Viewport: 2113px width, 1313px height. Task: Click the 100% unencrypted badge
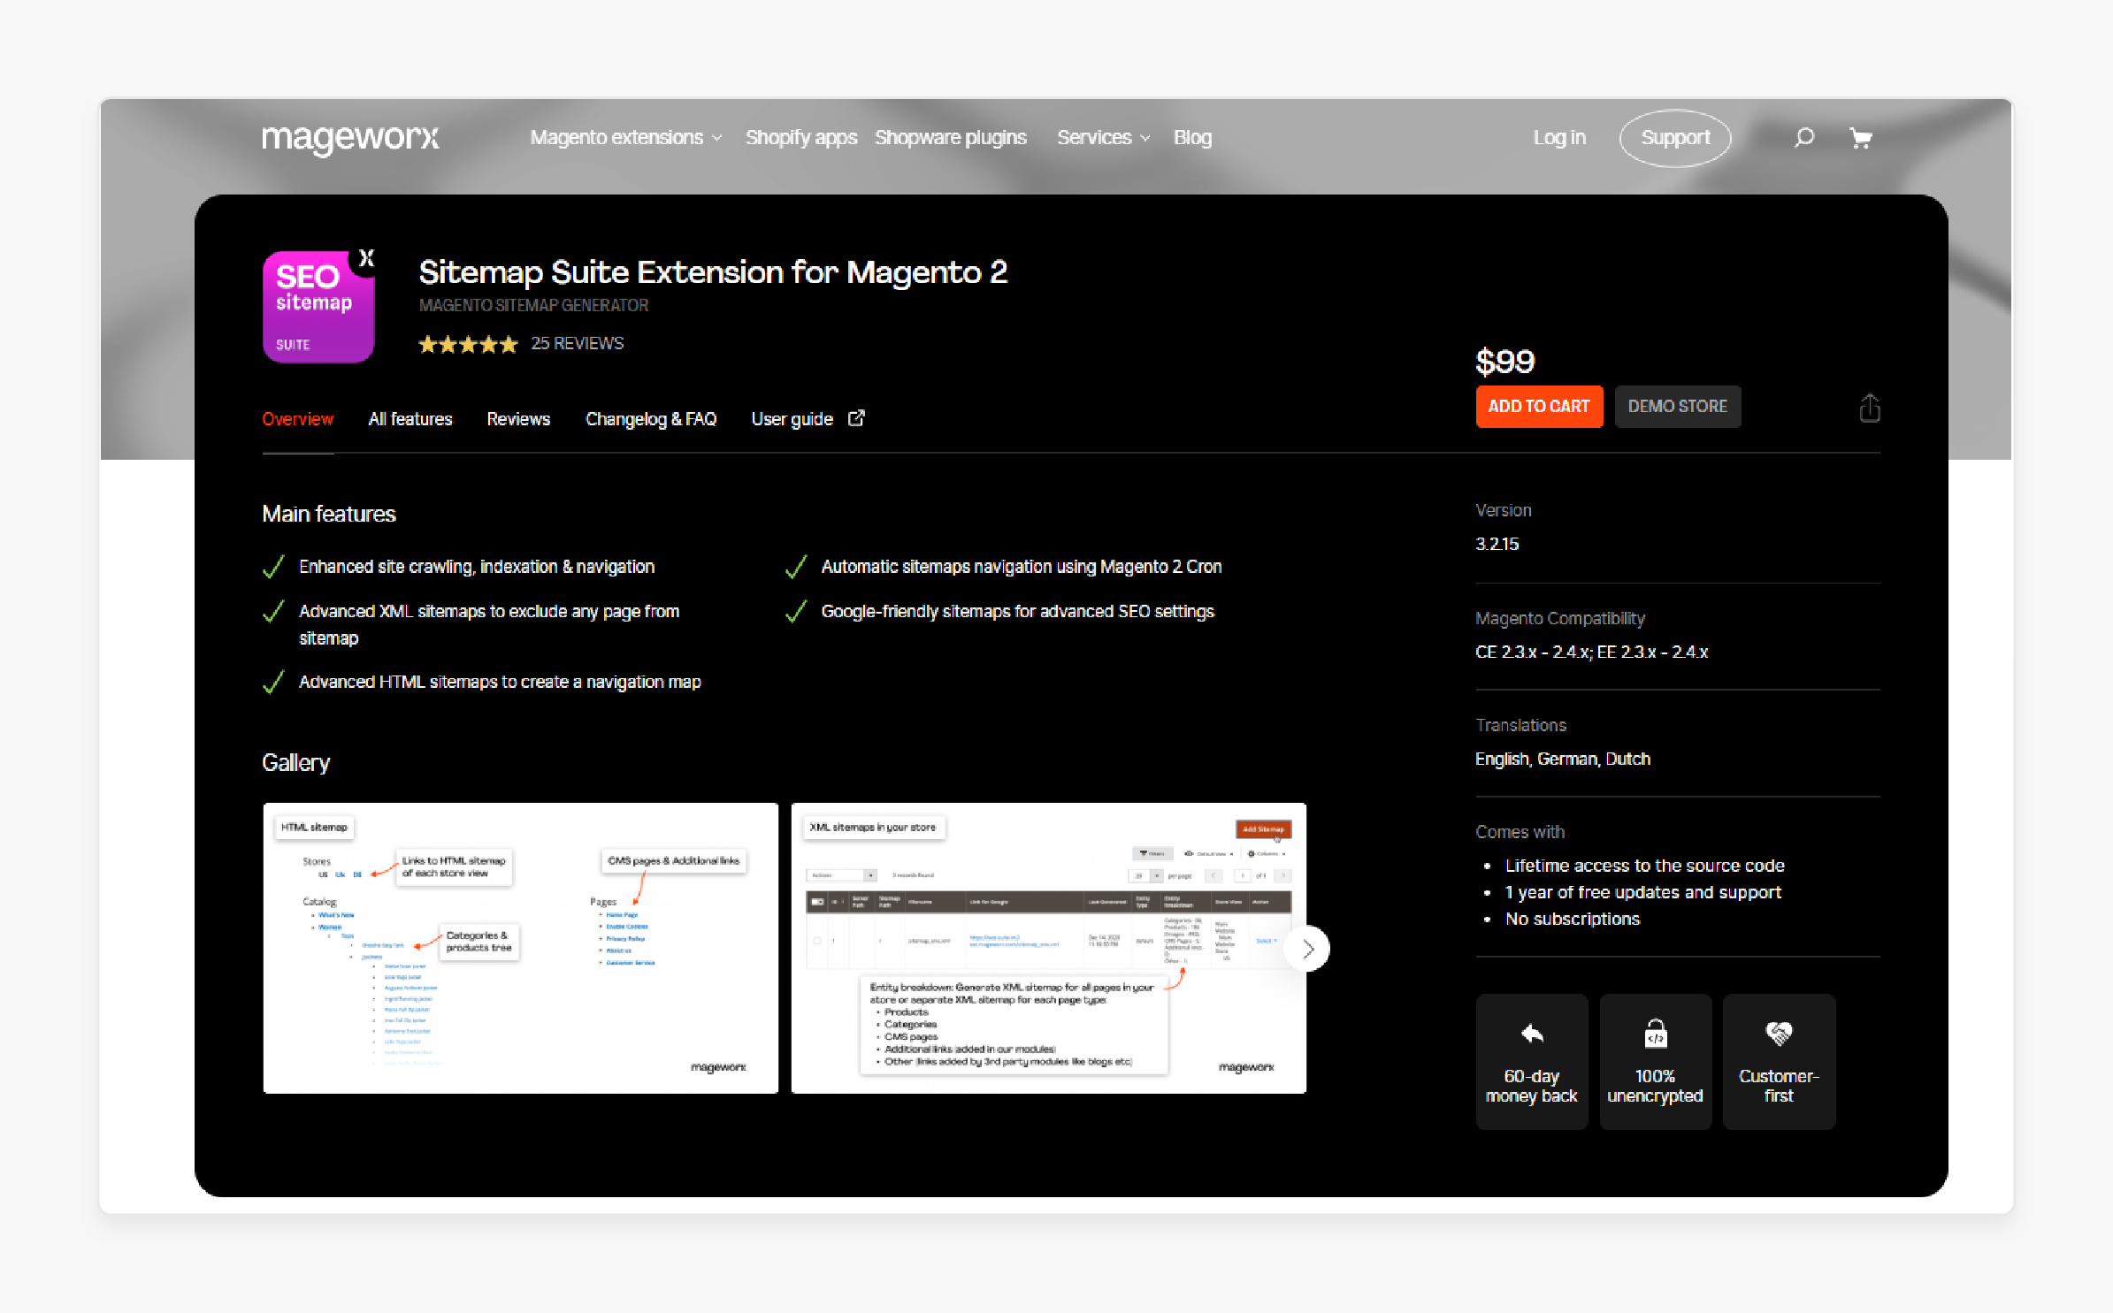click(1655, 1061)
